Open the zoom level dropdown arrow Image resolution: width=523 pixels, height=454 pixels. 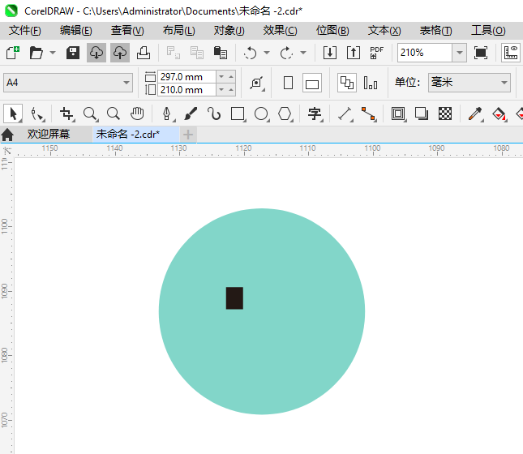point(460,53)
